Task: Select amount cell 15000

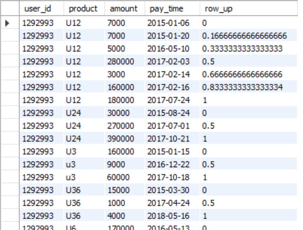Action: 124,190
